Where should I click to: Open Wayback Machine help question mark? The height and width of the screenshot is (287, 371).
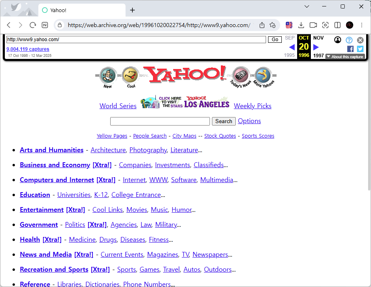pos(349,40)
